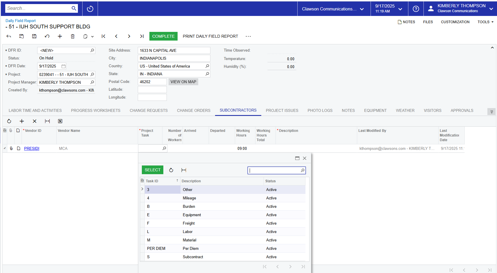Select the Labor task row
The height and width of the screenshot is (273, 497).
[x=187, y=232]
